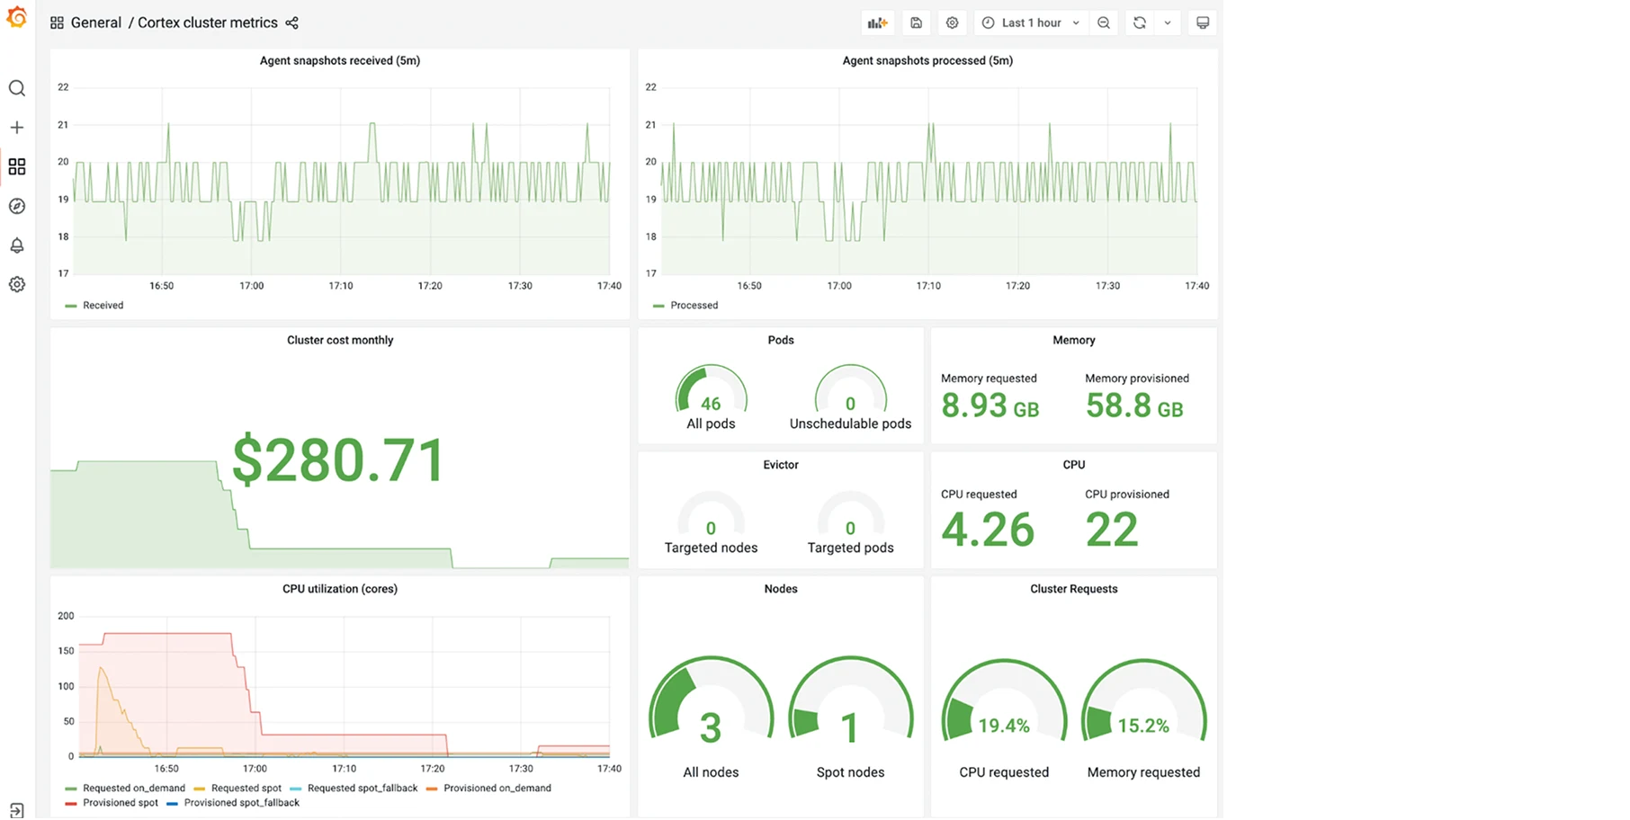
Task: Open the Configuration gear in sidebar
Action: click(17, 284)
